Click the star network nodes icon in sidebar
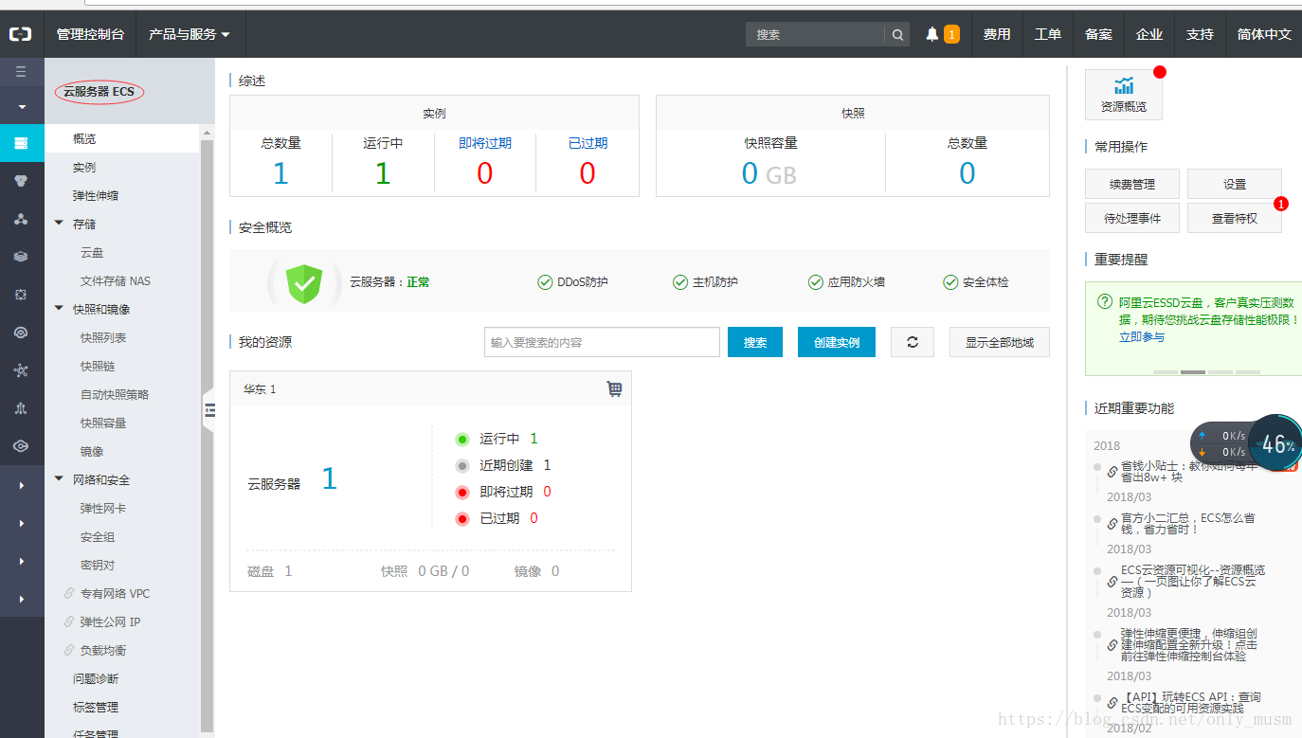This screenshot has height=738, width=1302. click(x=21, y=370)
